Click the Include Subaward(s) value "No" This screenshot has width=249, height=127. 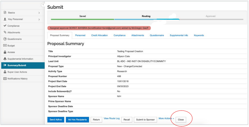pos(119,91)
